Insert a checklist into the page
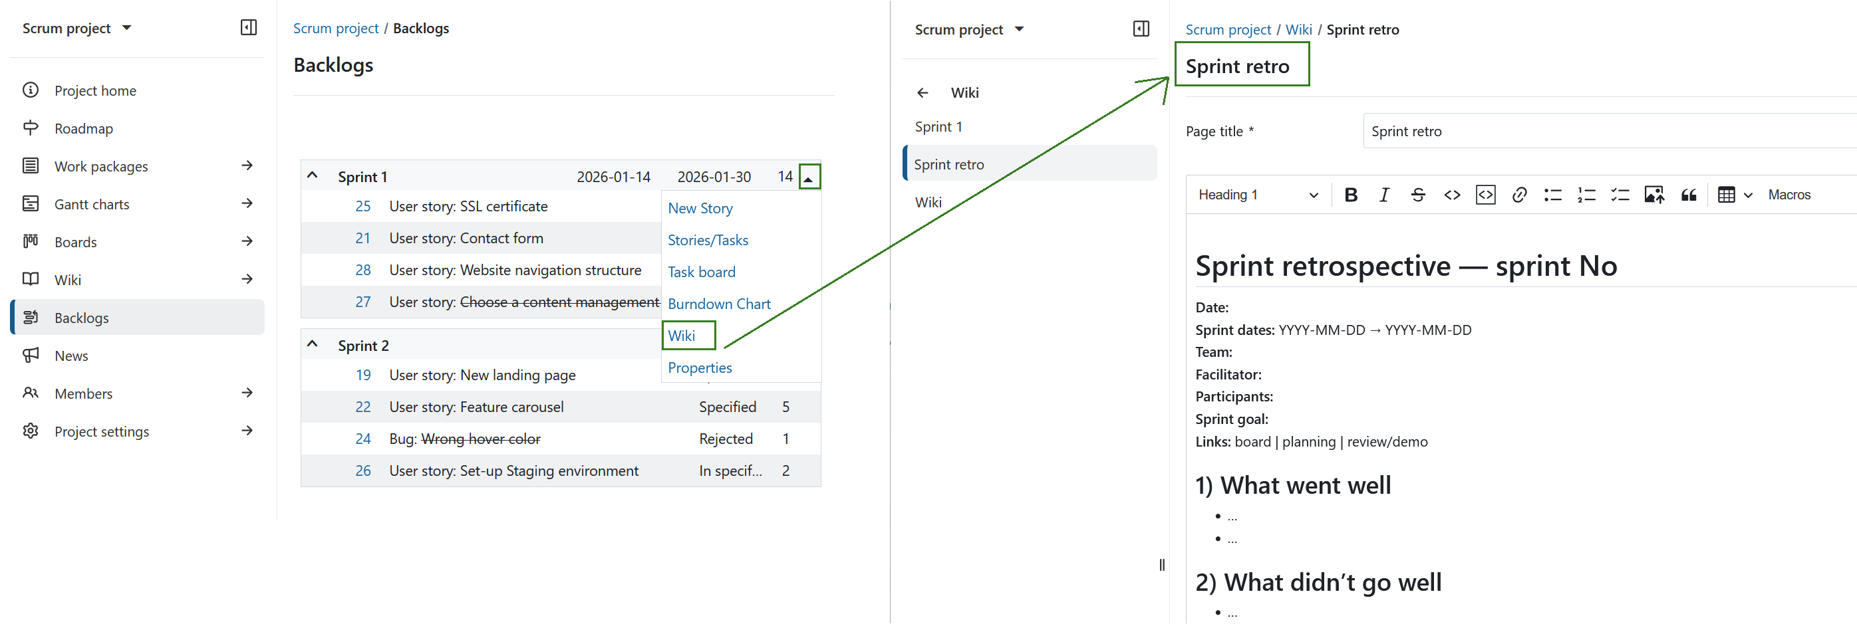This screenshot has height=632, width=1857. [1619, 195]
